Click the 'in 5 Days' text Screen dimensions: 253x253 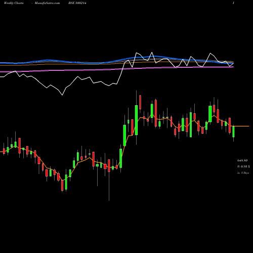point(243,173)
